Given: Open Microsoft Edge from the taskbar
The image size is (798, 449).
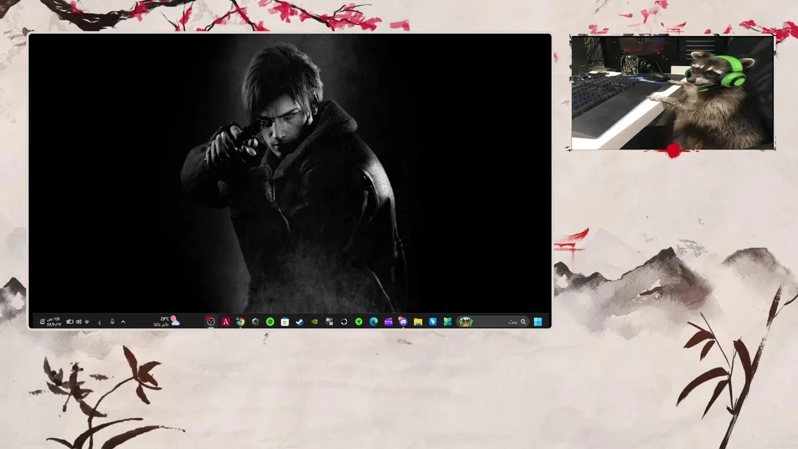Looking at the screenshot, I should point(373,322).
